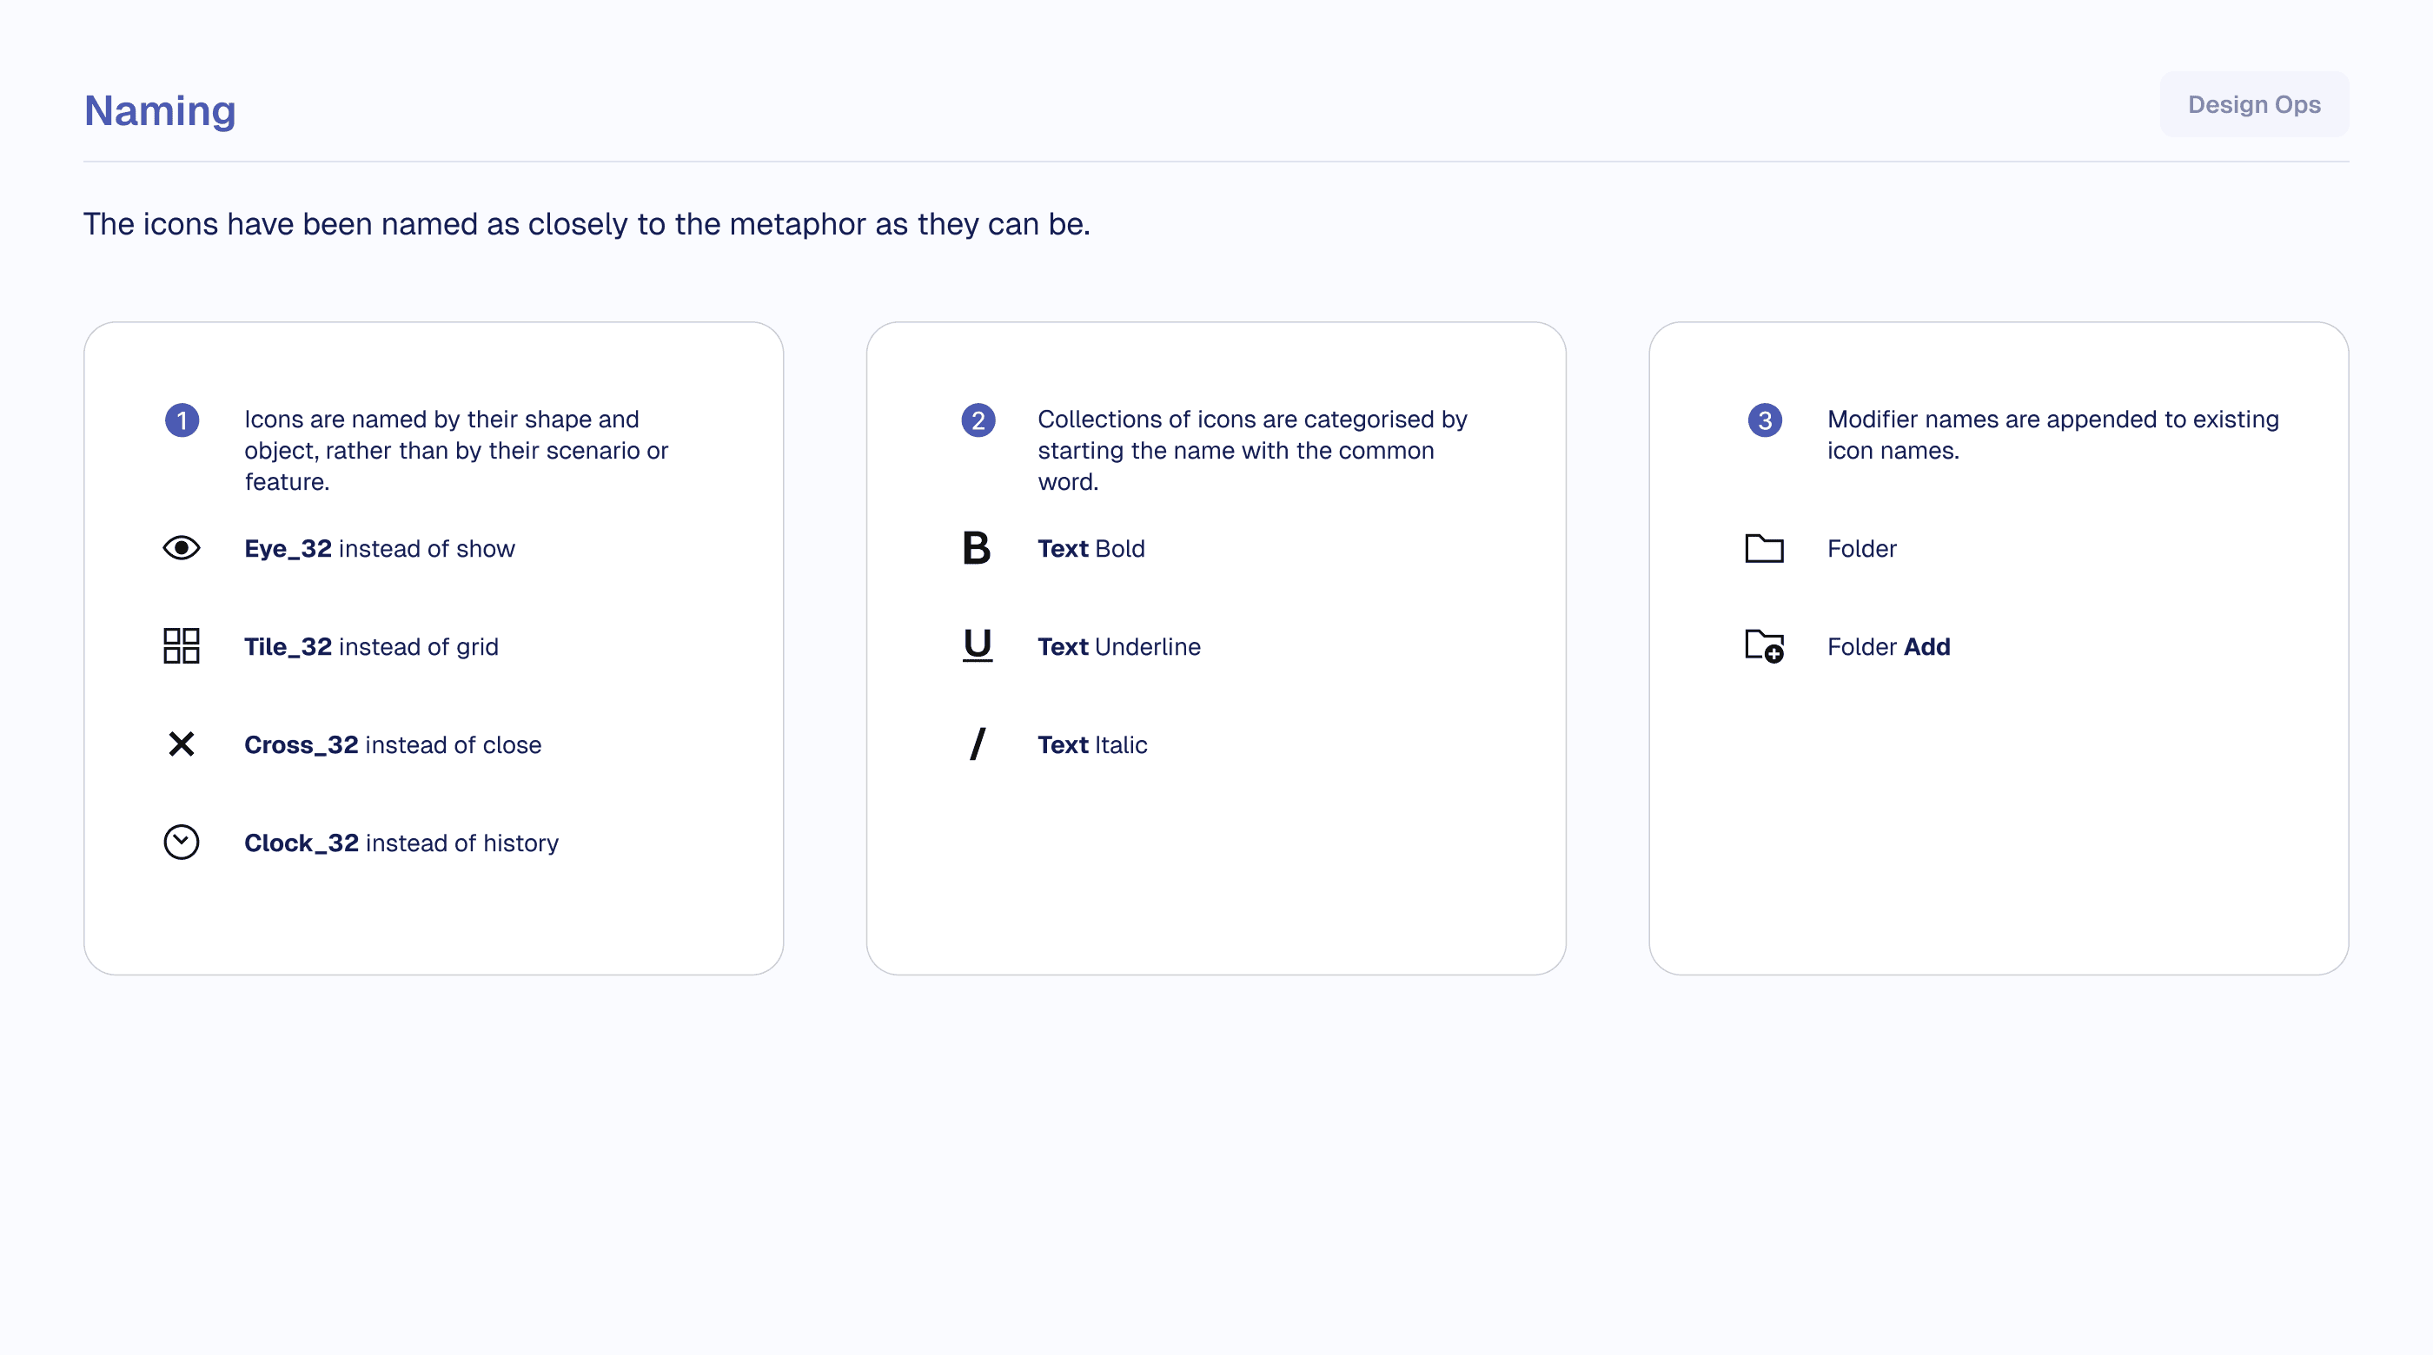The height and width of the screenshot is (1355, 2433).
Task: Click the Design Ops badge
Action: coord(2253,105)
